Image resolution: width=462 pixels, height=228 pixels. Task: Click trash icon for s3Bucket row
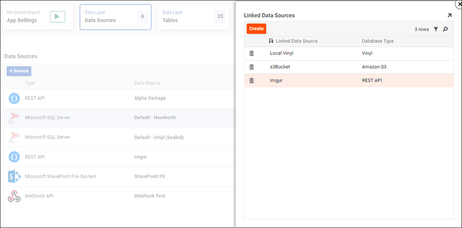[x=252, y=67]
